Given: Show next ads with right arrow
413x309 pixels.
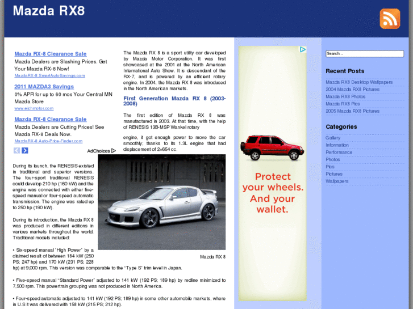Looking at the screenshot, I should [25, 150].
